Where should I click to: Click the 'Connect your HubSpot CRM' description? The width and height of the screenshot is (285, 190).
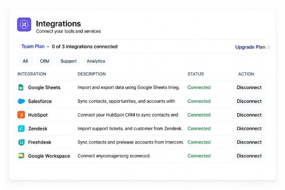[128, 115]
